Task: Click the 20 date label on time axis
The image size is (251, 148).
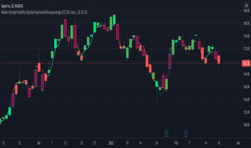Action: [82, 143]
